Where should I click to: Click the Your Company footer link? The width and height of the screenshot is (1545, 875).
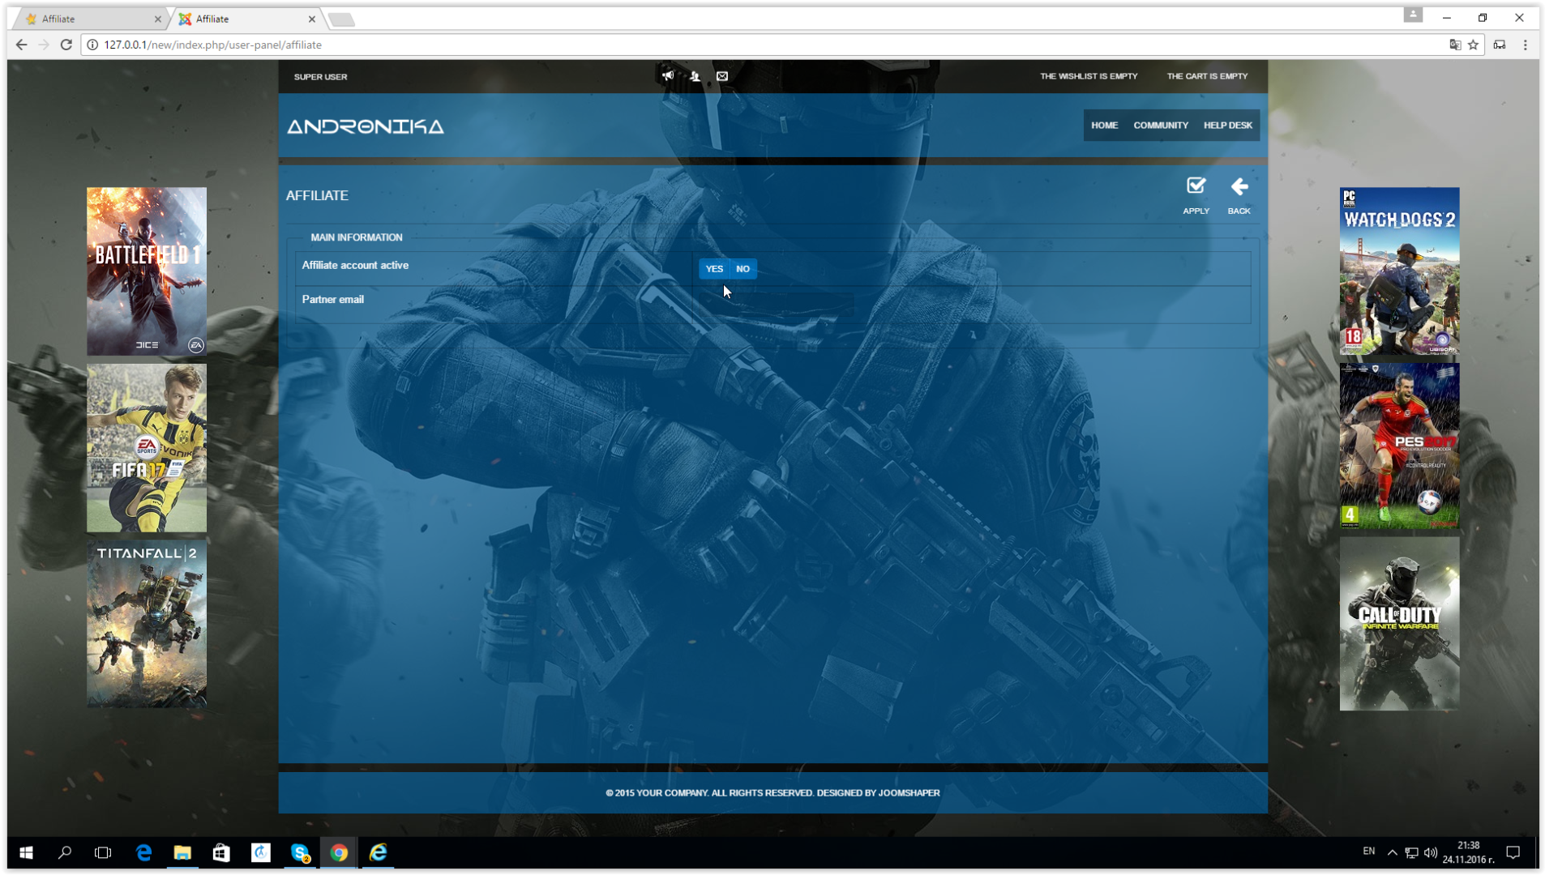click(672, 793)
